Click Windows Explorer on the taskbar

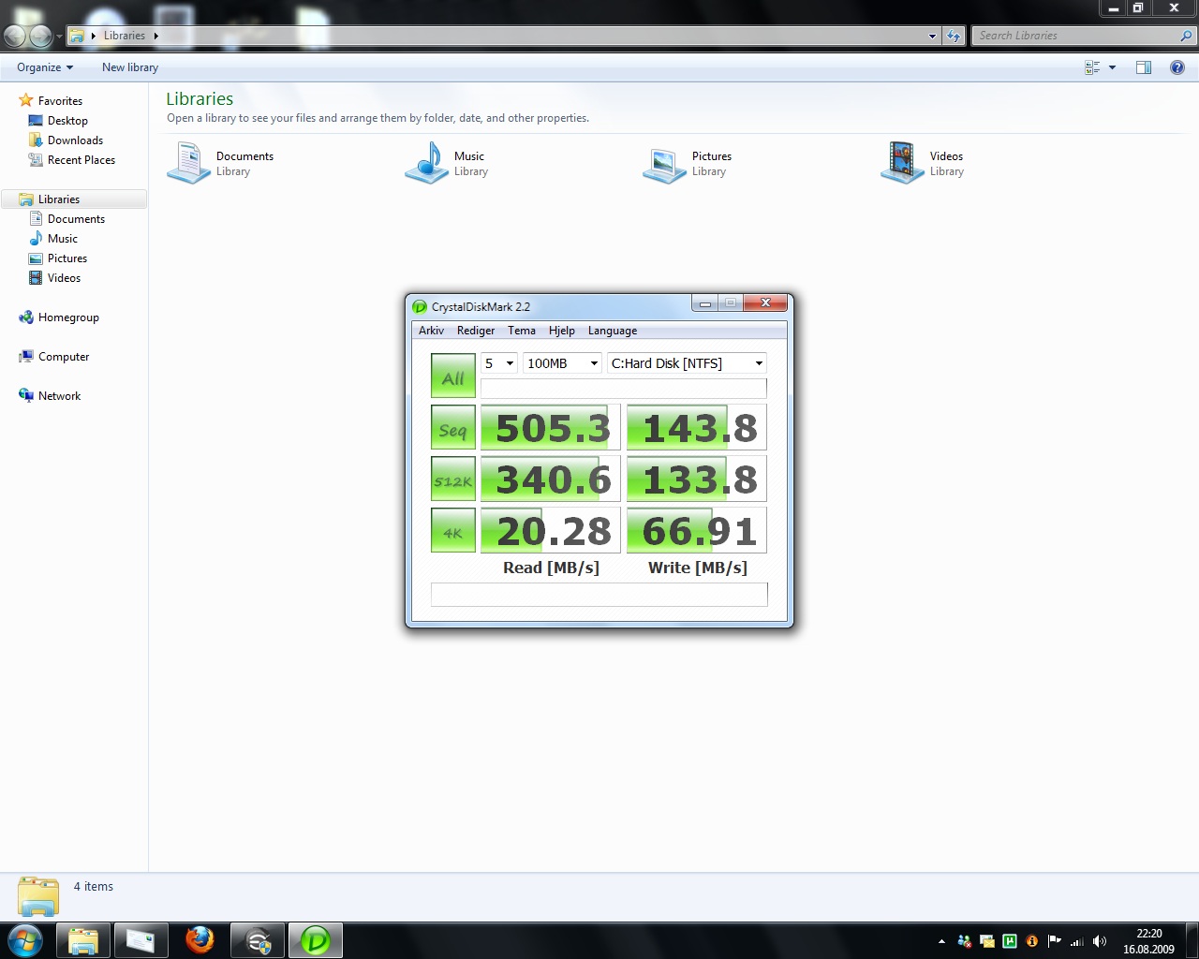[83, 940]
